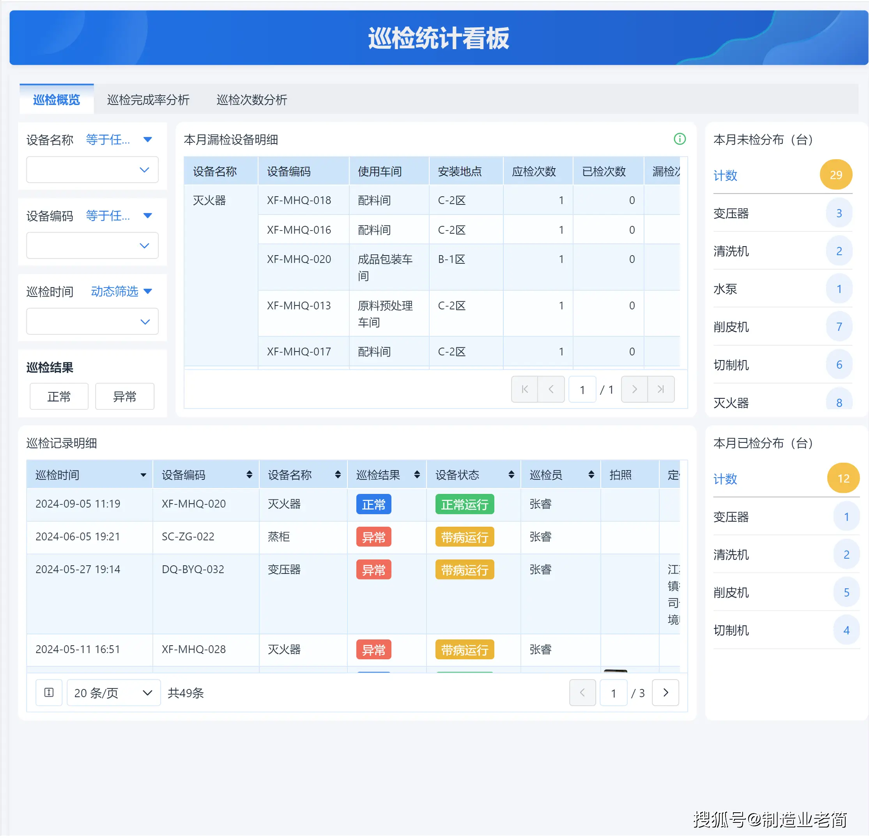
Task: Toggle 设备状态 column sorting
Action: 511,474
